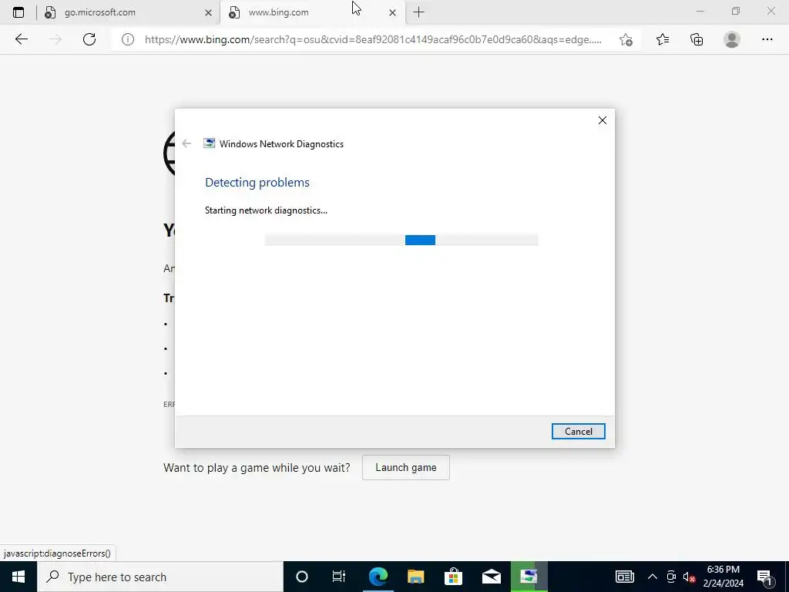Open the clock and date flyout

coord(723,577)
